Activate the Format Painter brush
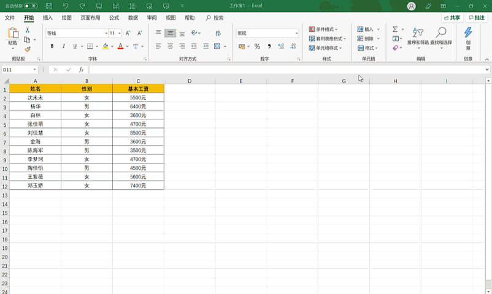492x294 pixels. click(27, 49)
